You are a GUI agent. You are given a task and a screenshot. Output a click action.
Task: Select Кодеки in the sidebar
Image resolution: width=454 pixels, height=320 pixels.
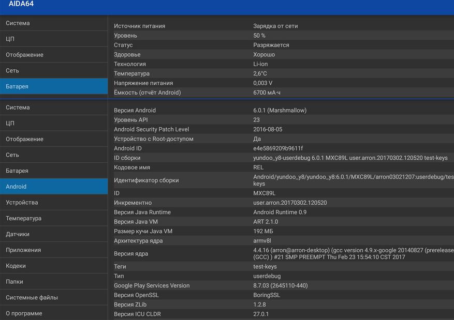(54, 266)
